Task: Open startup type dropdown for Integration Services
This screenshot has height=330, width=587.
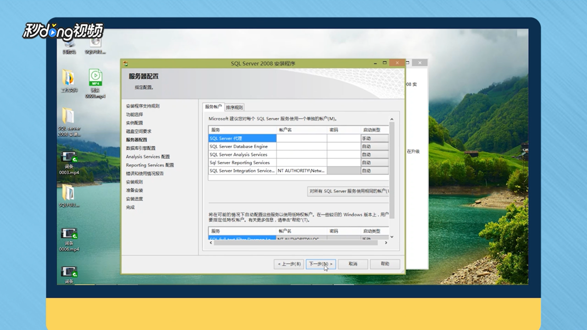Action: coord(375,170)
